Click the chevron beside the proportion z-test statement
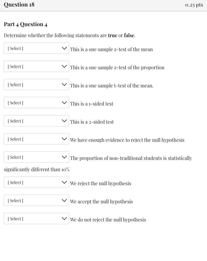The image size is (207, 261). (x=64, y=66)
